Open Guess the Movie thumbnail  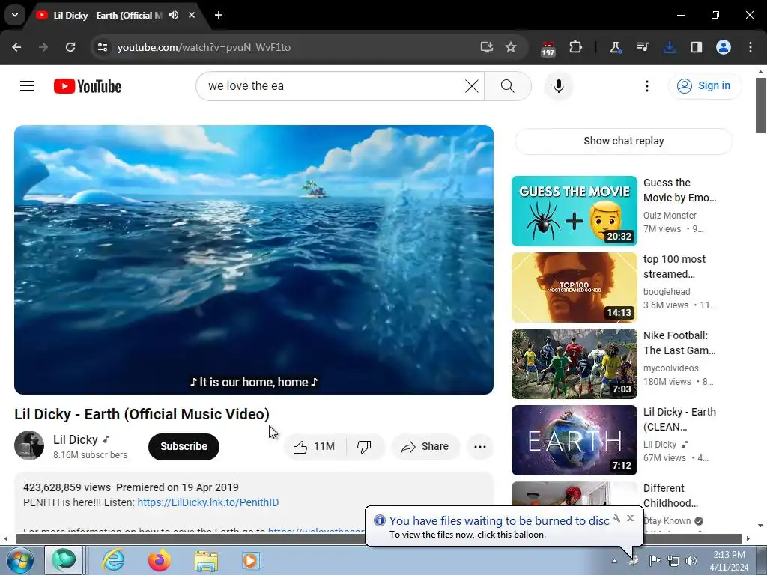[x=575, y=210]
